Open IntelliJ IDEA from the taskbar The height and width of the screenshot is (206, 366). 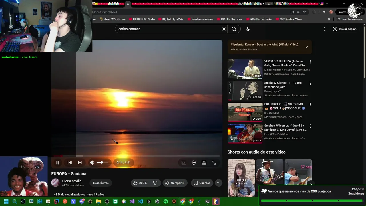[x=57, y=201]
